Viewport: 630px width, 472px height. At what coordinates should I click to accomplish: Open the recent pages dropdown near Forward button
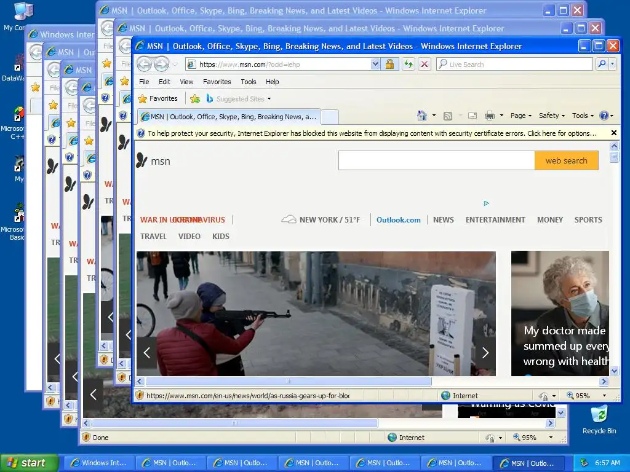[175, 64]
